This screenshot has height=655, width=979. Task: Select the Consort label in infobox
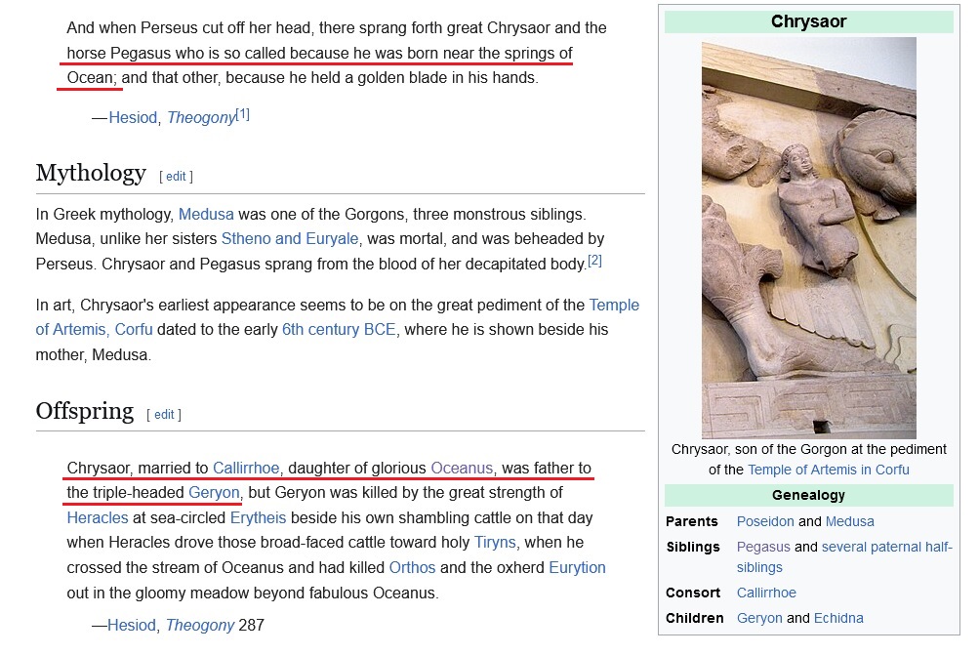click(x=693, y=593)
